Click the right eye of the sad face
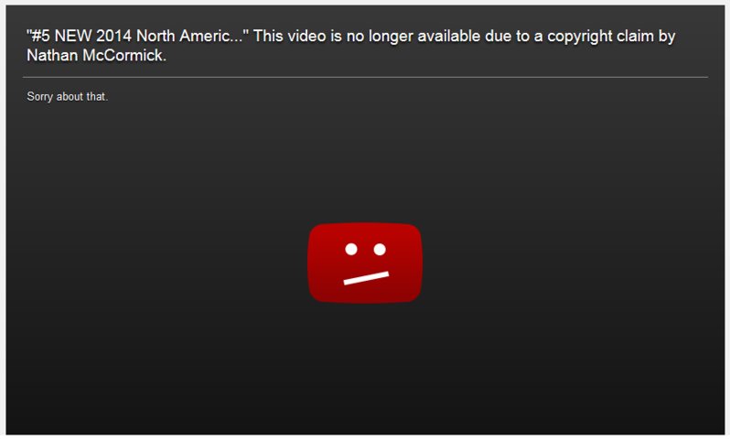Screen dimensions: 730x440 [x=380, y=249]
